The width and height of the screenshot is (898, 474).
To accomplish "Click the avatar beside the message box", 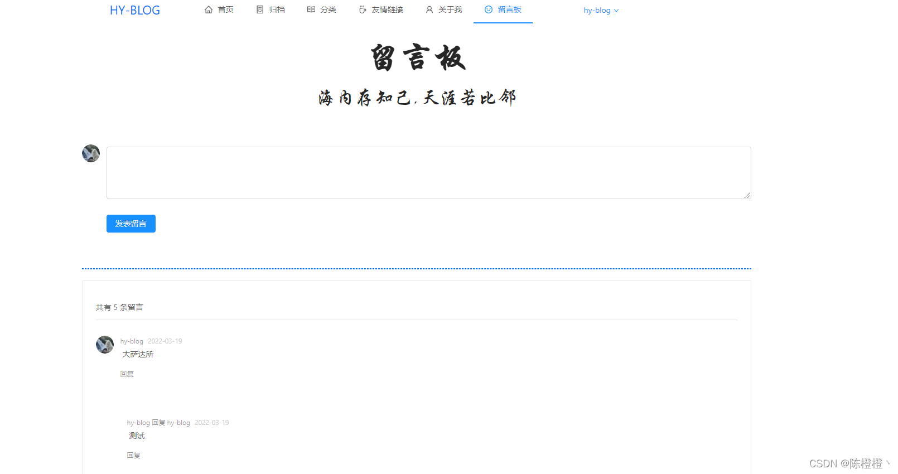I will coord(91,153).
